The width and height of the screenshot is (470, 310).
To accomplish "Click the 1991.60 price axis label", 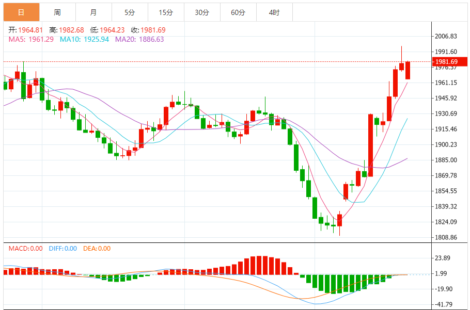I will (446, 52).
